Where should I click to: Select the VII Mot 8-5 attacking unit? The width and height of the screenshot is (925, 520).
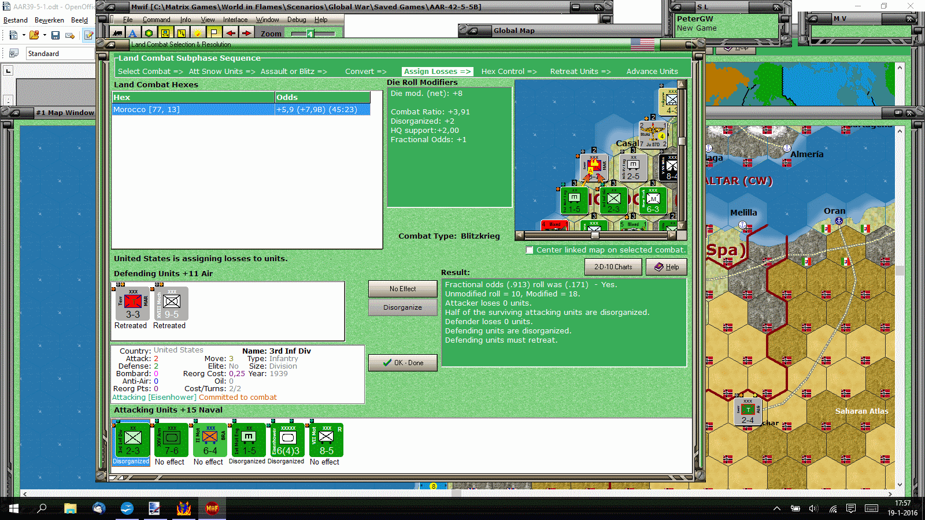326,440
